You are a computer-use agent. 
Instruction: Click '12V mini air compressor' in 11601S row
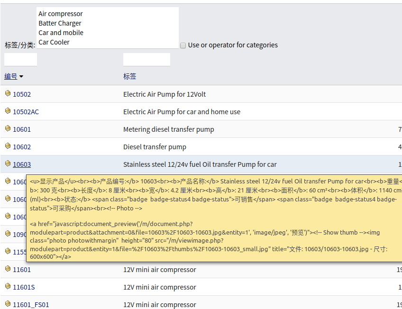coord(160,287)
